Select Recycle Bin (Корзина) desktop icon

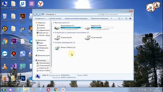pos(5,17)
